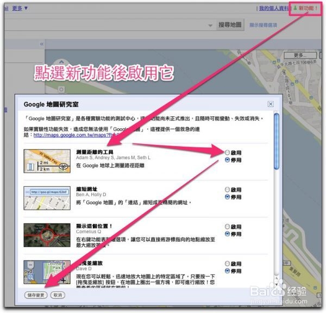Click the Google 地圖研究室 dialog title

tap(51, 104)
